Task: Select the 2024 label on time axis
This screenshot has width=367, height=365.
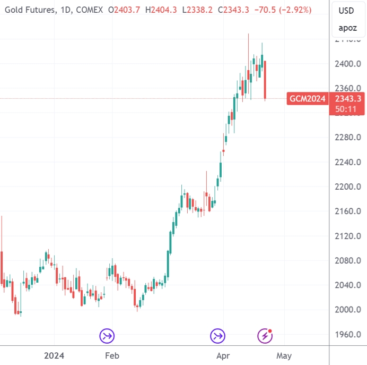Action: (54, 355)
